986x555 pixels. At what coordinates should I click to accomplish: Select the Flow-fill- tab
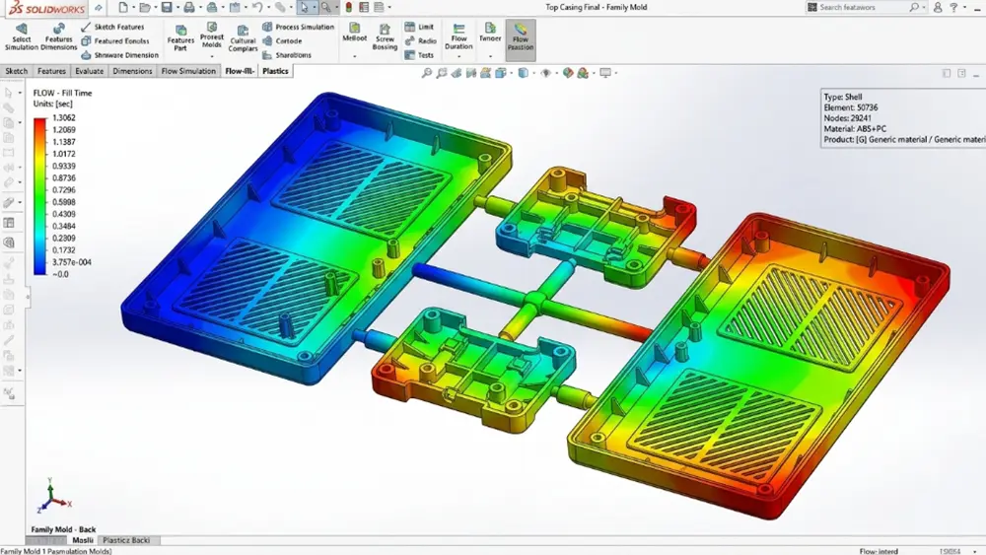[240, 71]
